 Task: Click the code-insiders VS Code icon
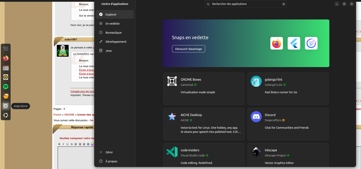point(172,152)
